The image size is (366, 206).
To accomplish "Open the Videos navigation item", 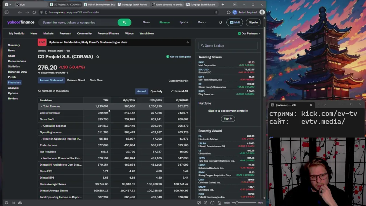I will pyautogui.click(x=129, y=33).
